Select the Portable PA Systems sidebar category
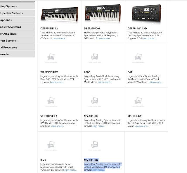This screenshot has height=173, width=187. click(x=18, y=27)
